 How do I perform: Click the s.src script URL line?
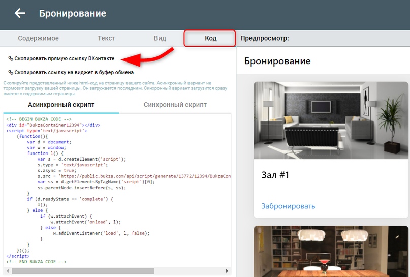[134, 176]
